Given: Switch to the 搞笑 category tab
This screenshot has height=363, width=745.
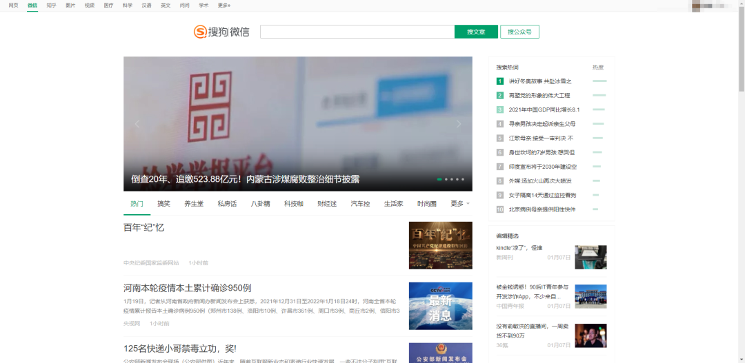Looking at the screenshot, I should click(x=163, y=204).
